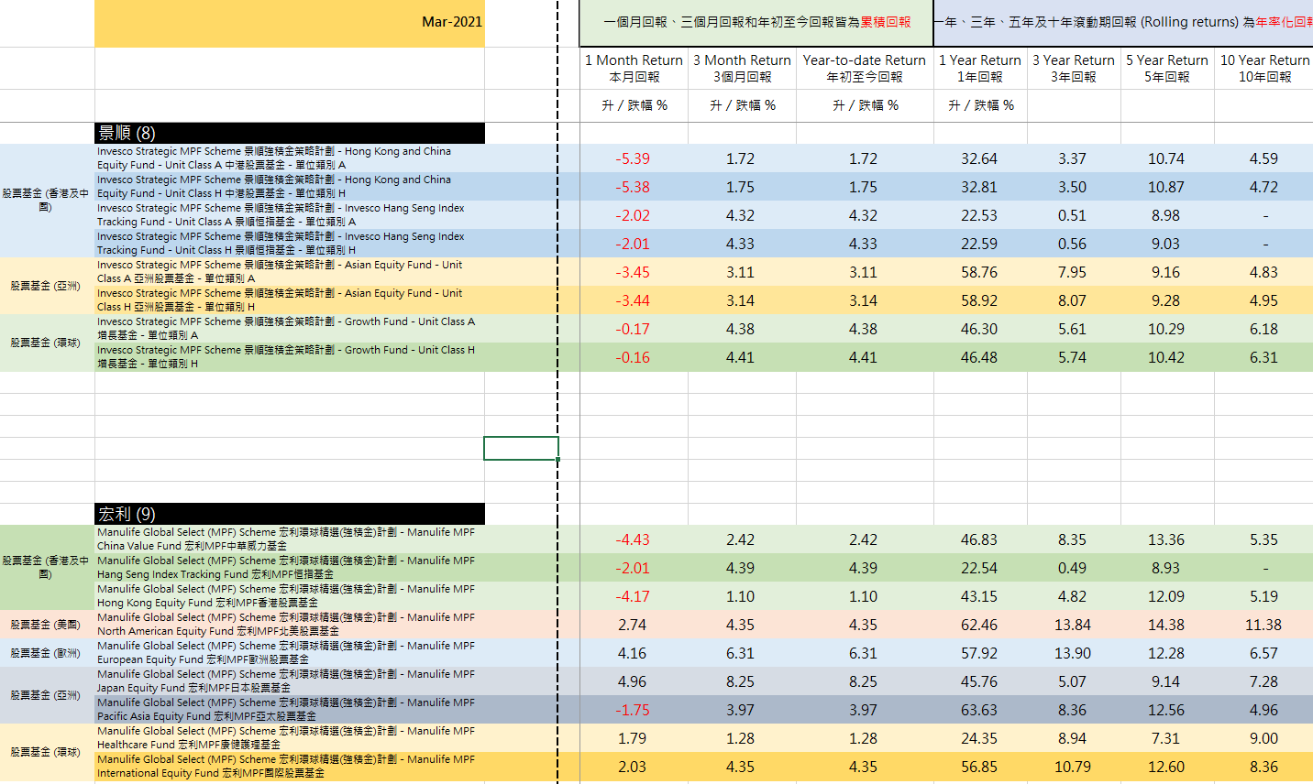Click the 股票基金 (歐洲) category label
This screenshot has height=784, width=1313.
tap(46, 653)
